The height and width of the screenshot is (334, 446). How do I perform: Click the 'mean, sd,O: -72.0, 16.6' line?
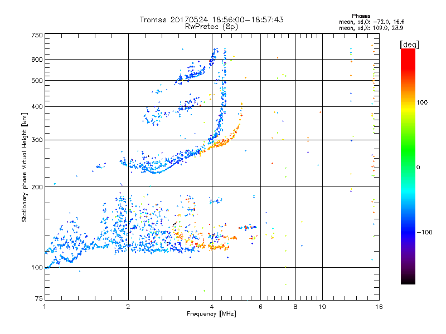[x=371, y=22]
